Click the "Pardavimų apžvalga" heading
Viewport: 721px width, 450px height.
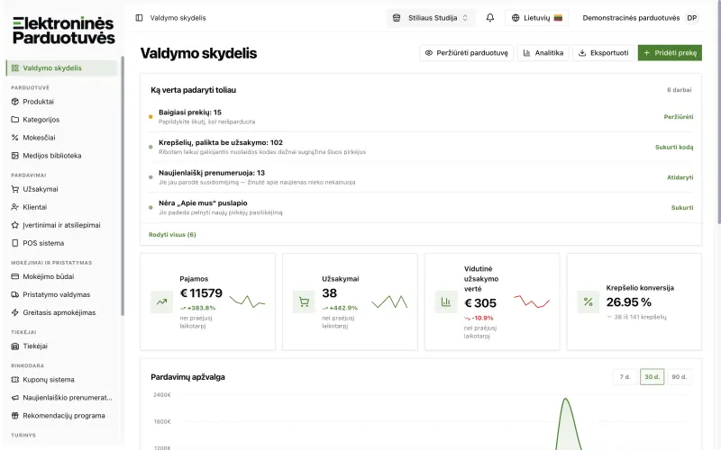coord(187,377)
